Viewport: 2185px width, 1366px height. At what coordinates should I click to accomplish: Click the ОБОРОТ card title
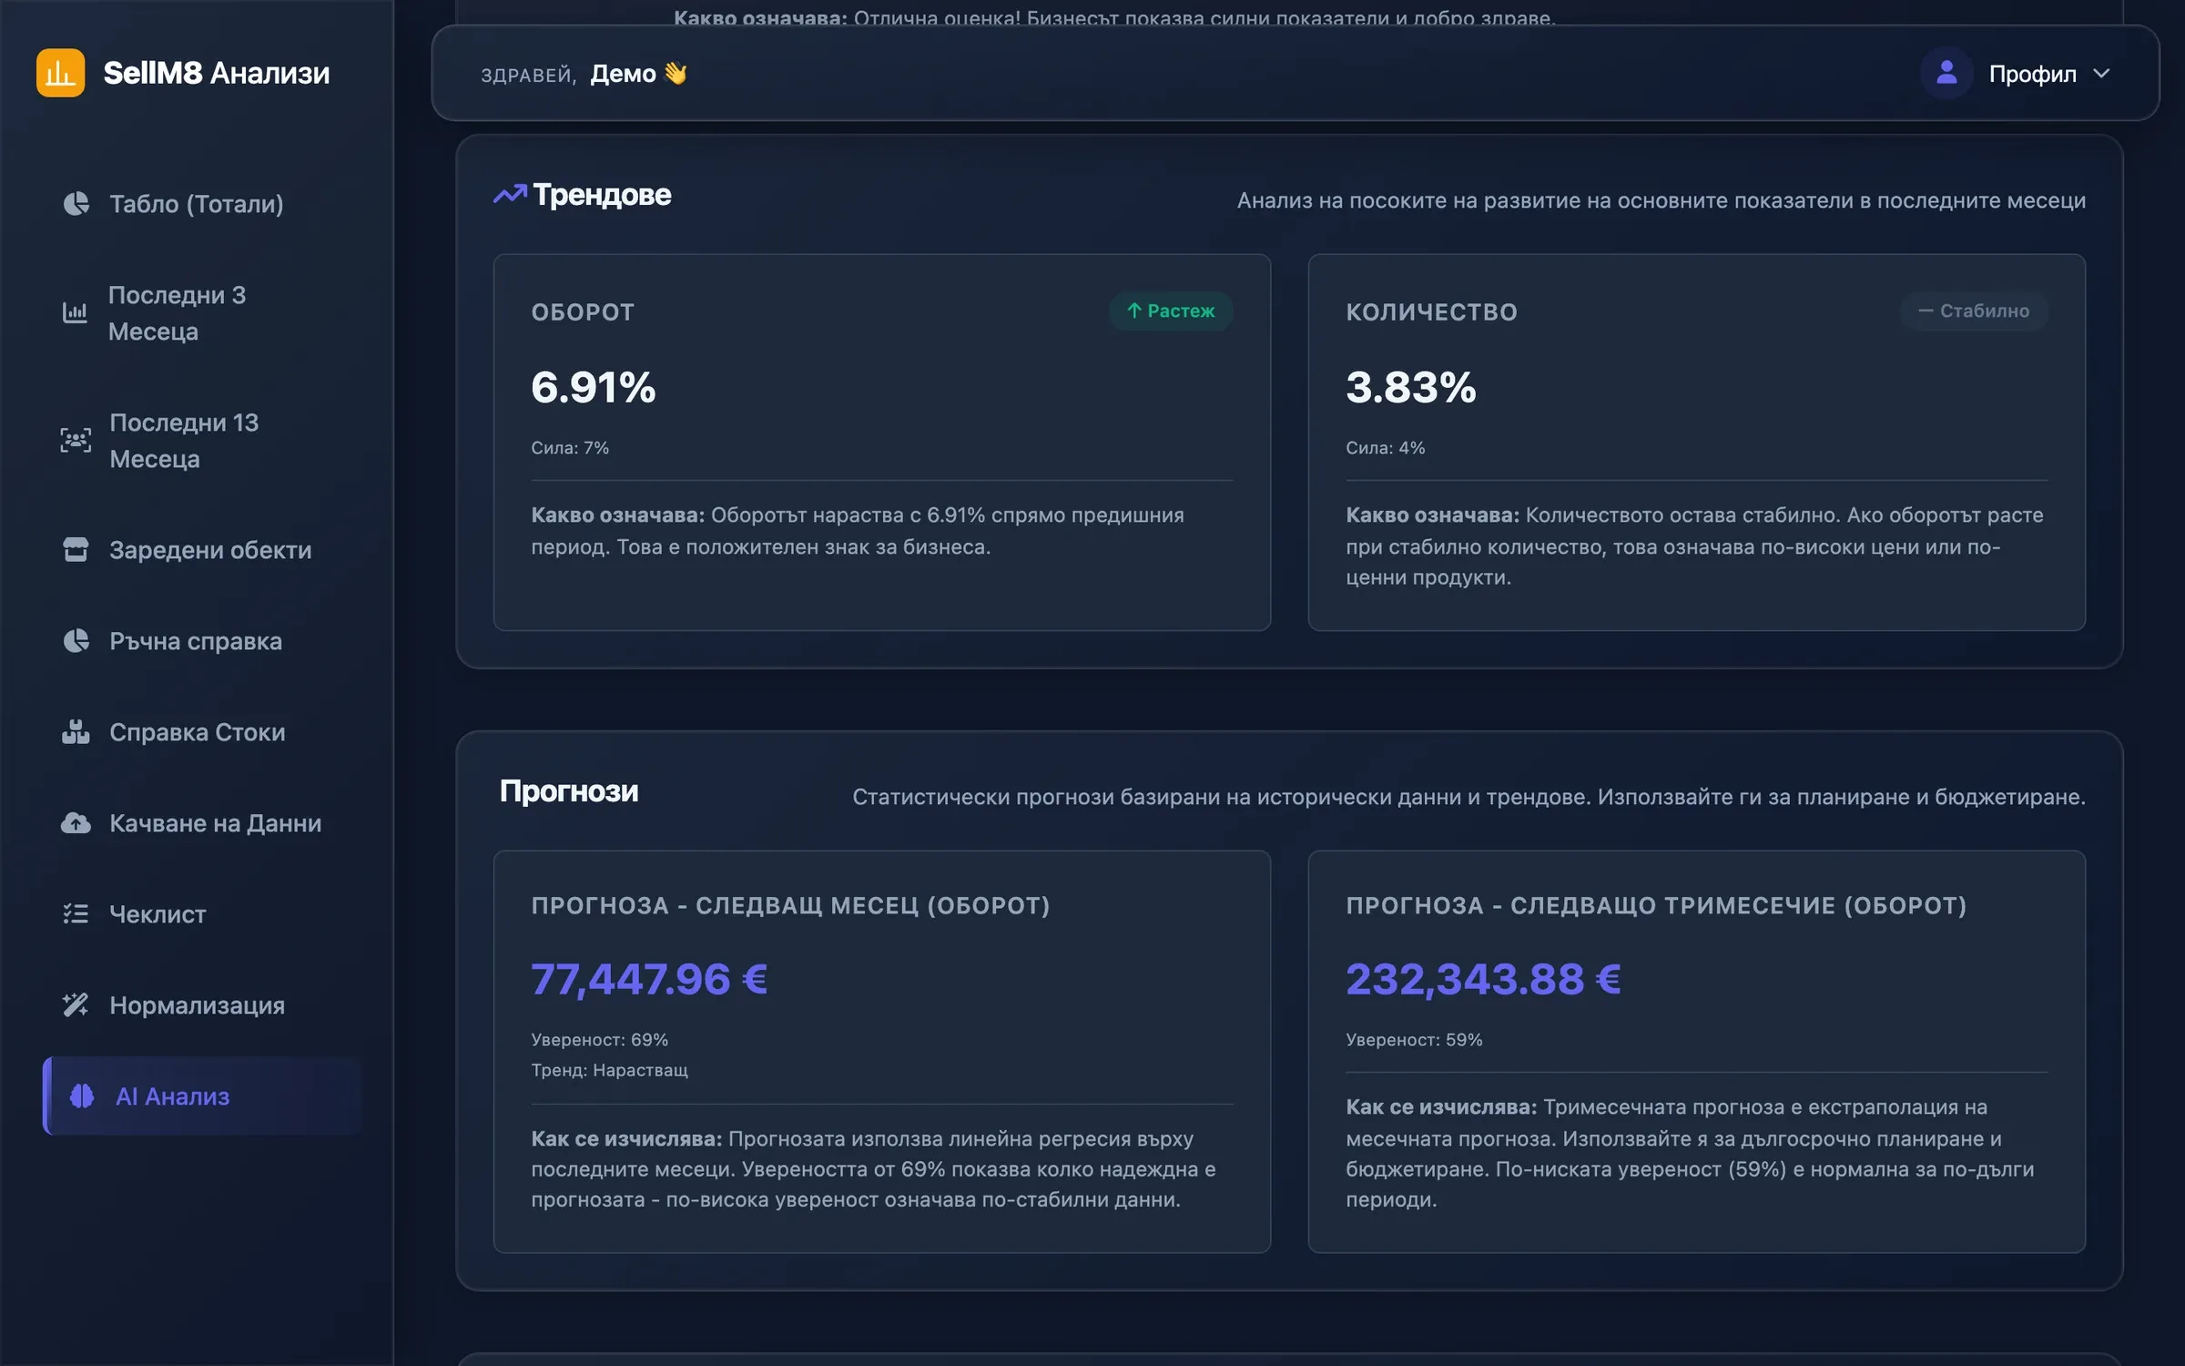point(583,311)
